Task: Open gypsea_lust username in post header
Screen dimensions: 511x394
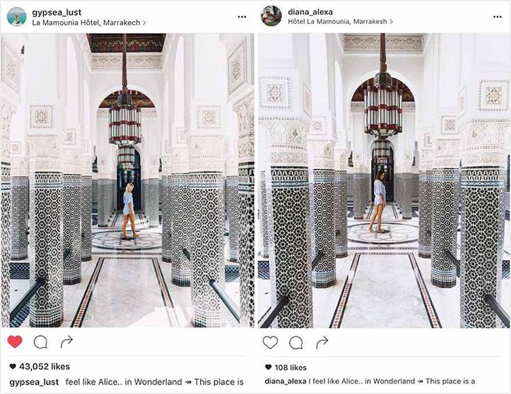Action: coord(57,12)
